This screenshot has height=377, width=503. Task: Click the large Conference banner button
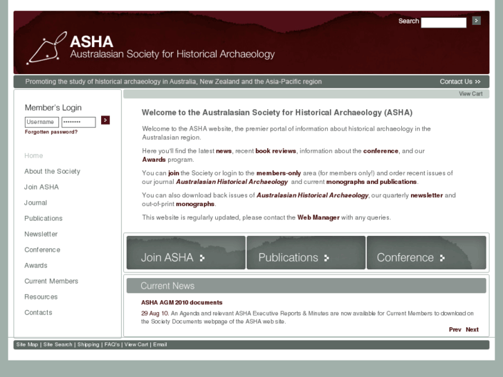click(x=426, y=252)
